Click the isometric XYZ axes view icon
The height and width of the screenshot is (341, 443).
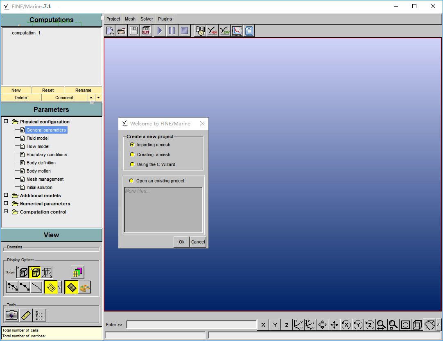pyautogui.click(x=298, y=325)
